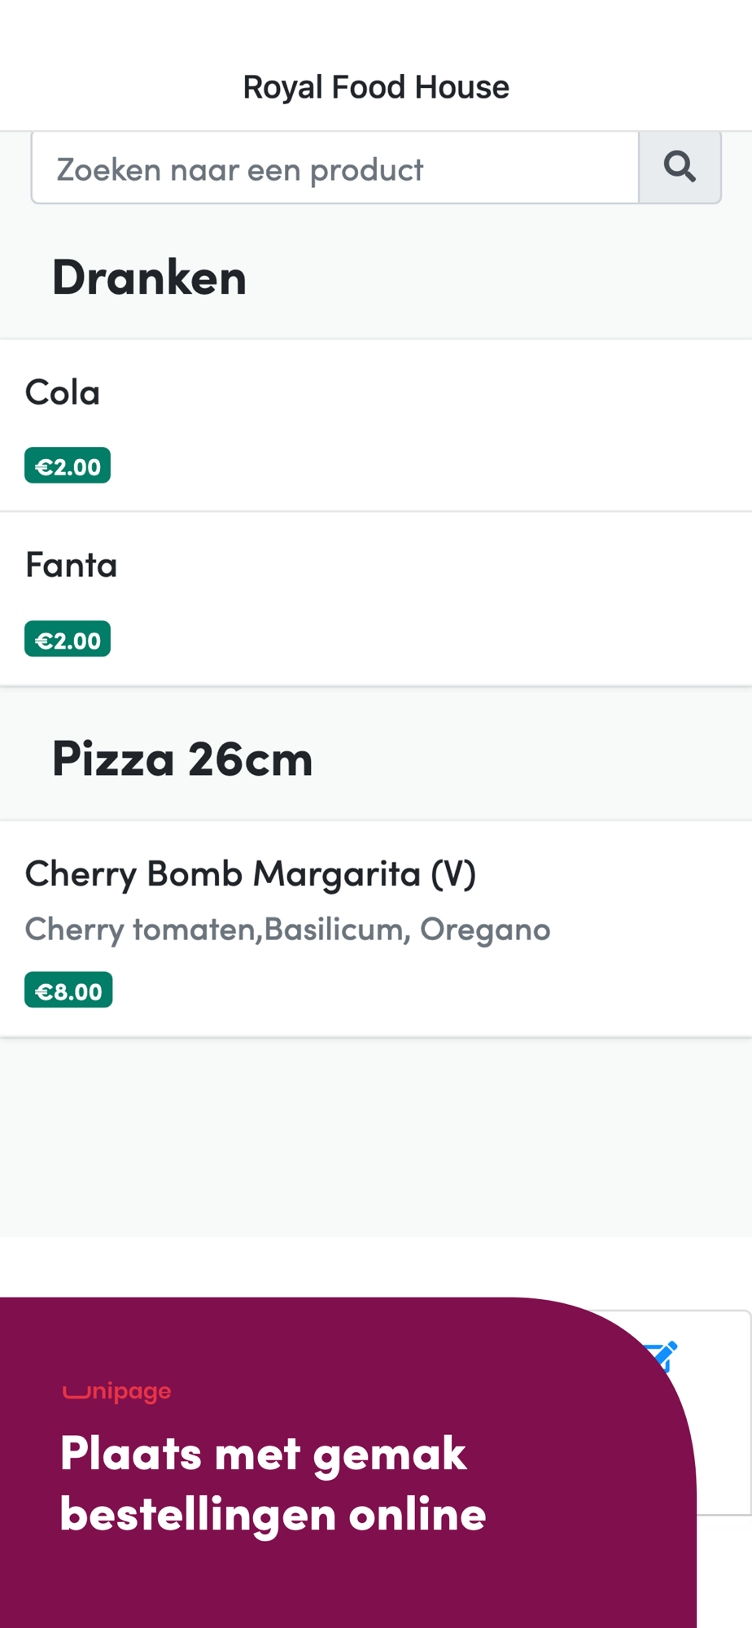752x1628 pixels.
Task: Click the (V) vegetarian marker on the pizza
Action: pyautogui.click(x=453, y=873)
